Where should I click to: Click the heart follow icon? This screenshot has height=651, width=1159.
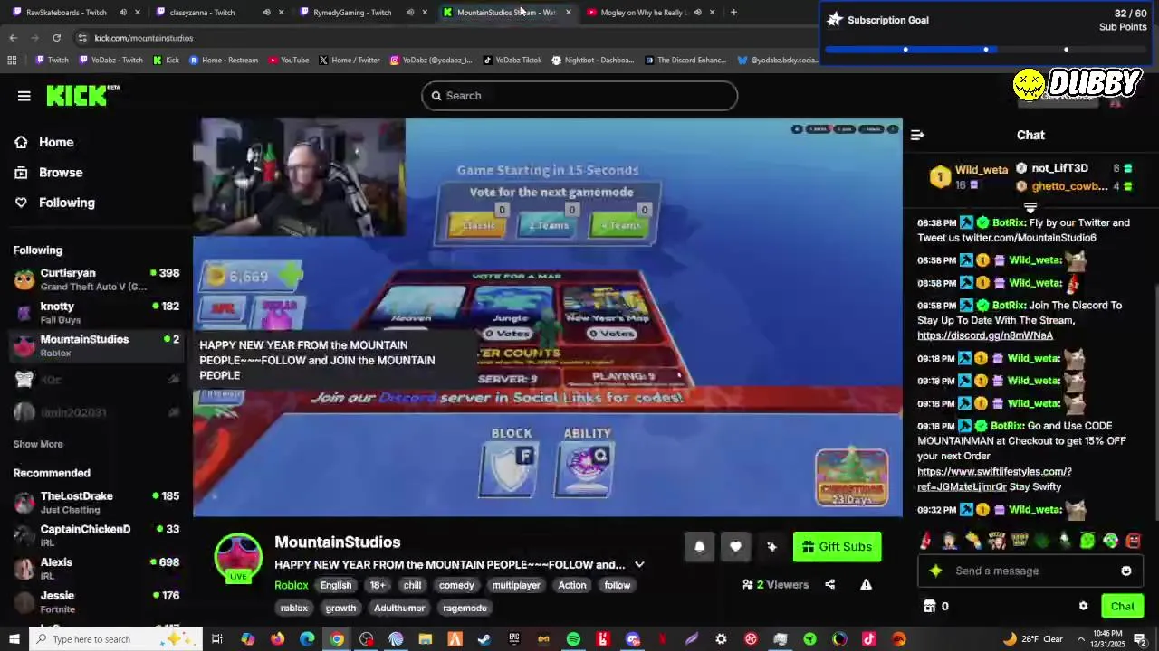pyautogui.click(x=735, y=547)
